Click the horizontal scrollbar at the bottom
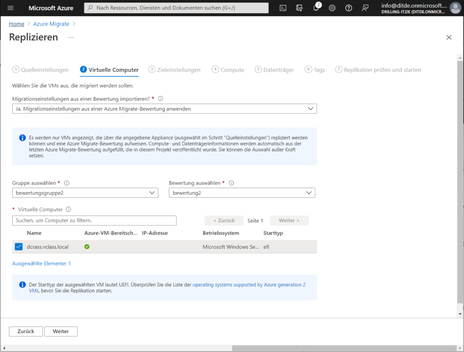This screenshot has height=352, width=464. click(344, 348)
